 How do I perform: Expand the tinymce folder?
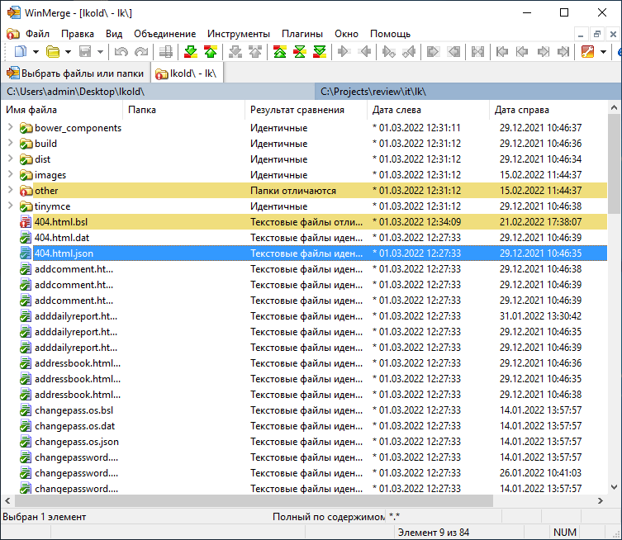(10, 206)
